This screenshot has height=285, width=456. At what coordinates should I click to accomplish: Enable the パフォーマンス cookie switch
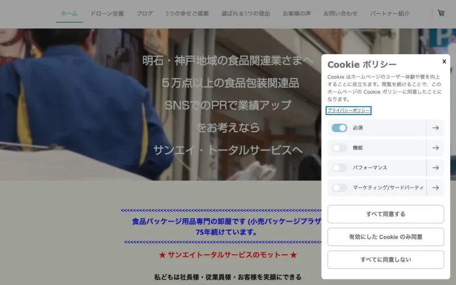tap(339, 168)
